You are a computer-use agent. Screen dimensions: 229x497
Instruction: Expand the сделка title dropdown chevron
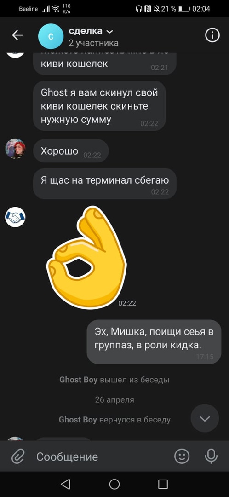coord(109,32)
